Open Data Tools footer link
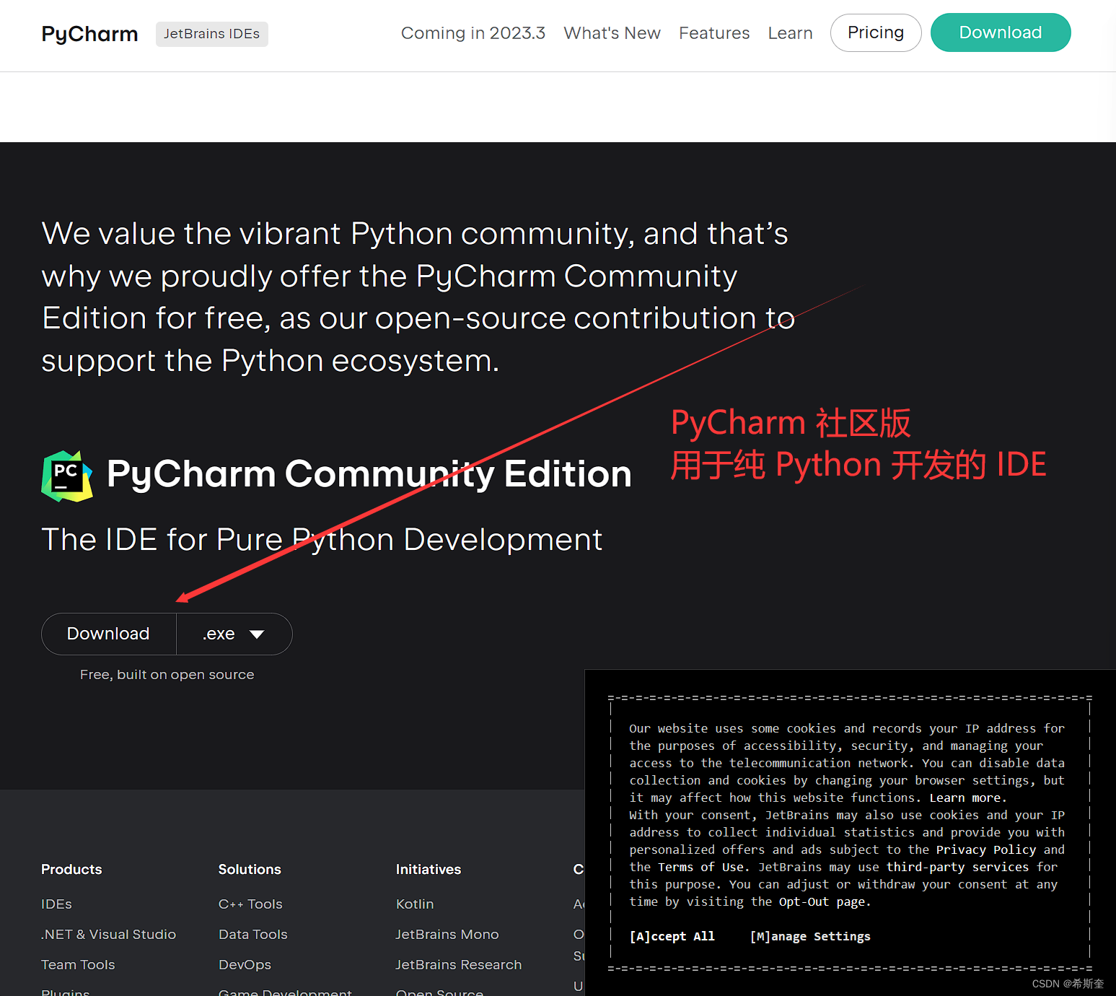 tap(253, 934)
